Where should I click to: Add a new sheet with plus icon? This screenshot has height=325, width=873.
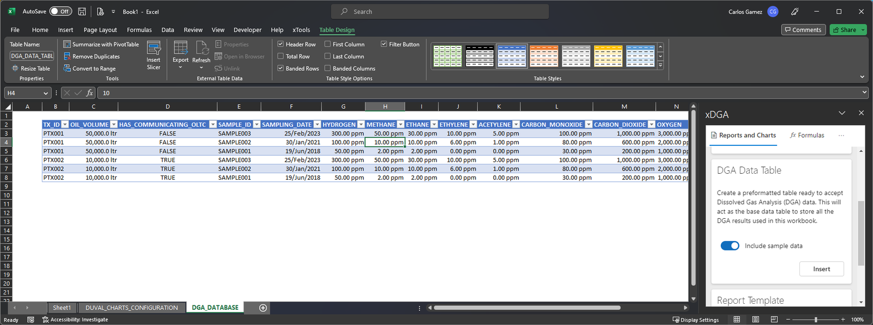pyautogui.click(x=263, y=308)
